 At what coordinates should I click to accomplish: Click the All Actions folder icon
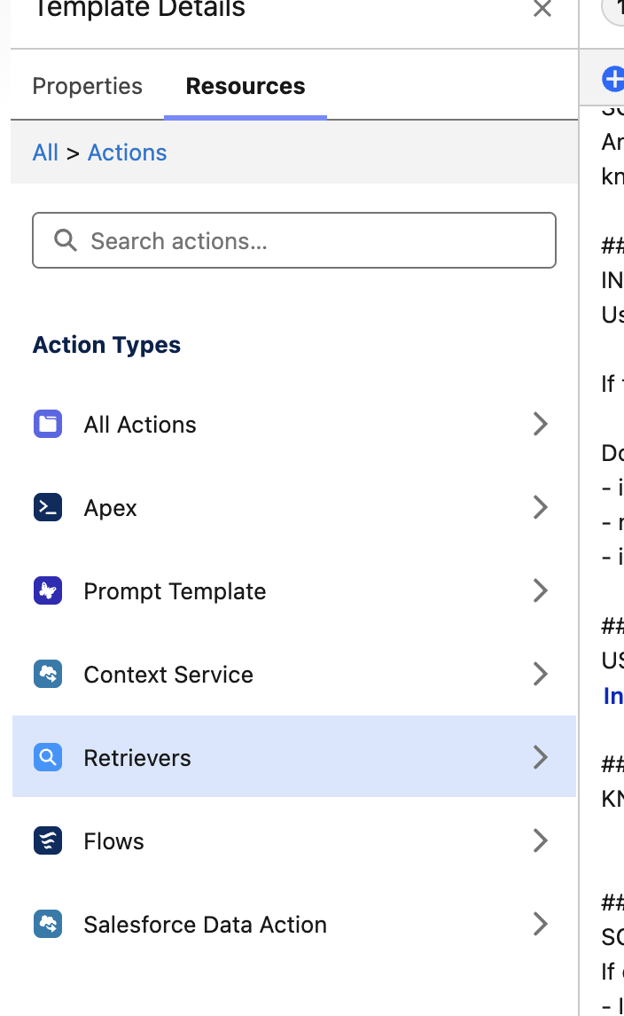point(48,425)
